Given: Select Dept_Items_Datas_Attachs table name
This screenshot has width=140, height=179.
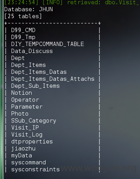Looking at the screenshot, I should [x=53, y=79].
